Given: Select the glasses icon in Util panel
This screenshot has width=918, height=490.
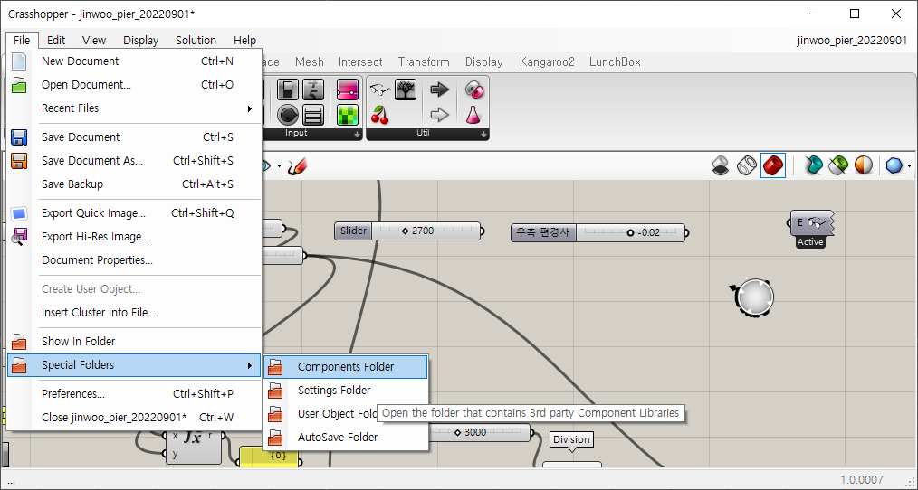Looking at the screenshot, I should [380, 90].
